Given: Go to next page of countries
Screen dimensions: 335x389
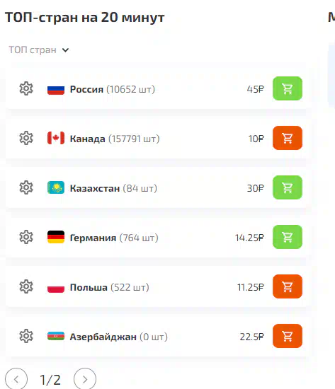Looking at the screenshot, I should pyautogui.click(x=85, y=379).
